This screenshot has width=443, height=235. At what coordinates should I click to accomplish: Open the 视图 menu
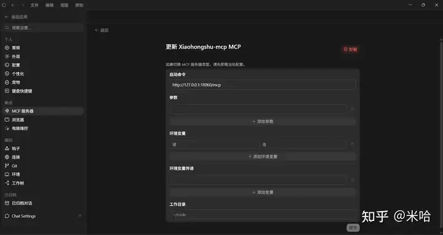point(64,5)
